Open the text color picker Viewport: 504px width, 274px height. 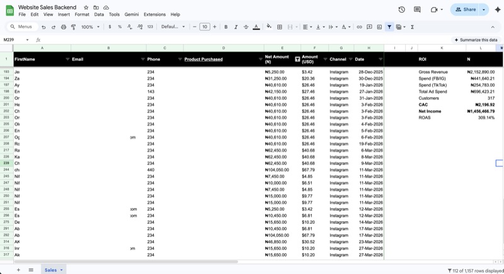click(256, 27)
